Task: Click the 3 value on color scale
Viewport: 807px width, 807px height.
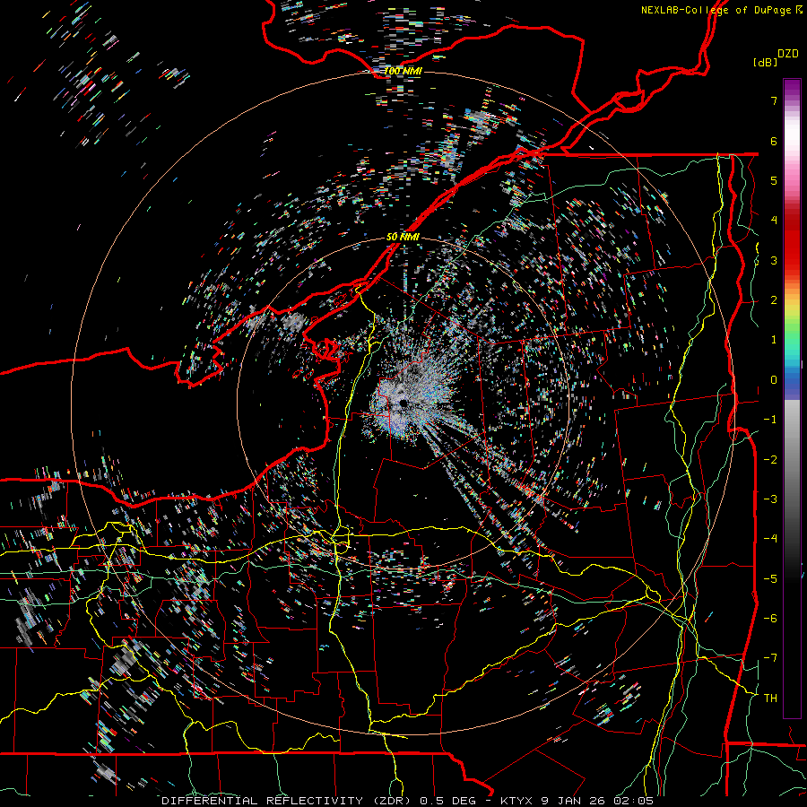Action: pyautogui.click(x=774, y=260)
